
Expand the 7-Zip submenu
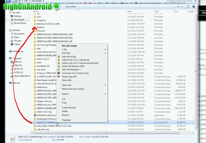[x=82, y=50]
